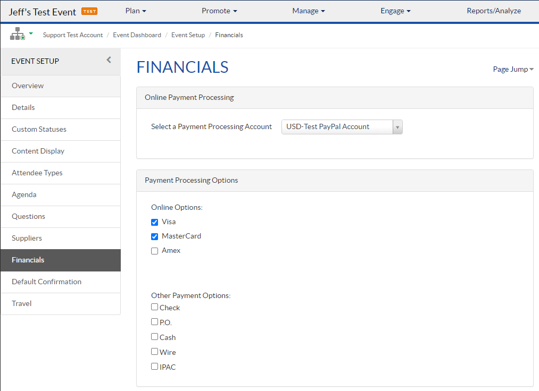Go to Agenda in the sidebar

[x=61, y=195]
